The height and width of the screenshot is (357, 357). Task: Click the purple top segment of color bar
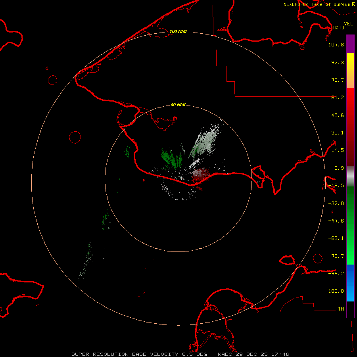click(x=350, y=44)
